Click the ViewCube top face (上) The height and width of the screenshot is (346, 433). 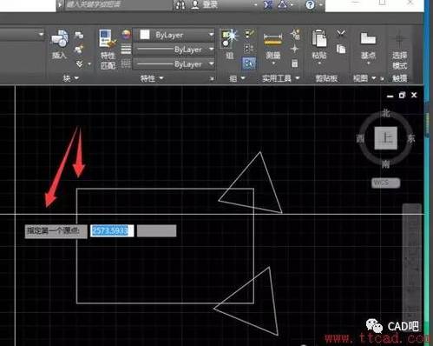(385, 138)
